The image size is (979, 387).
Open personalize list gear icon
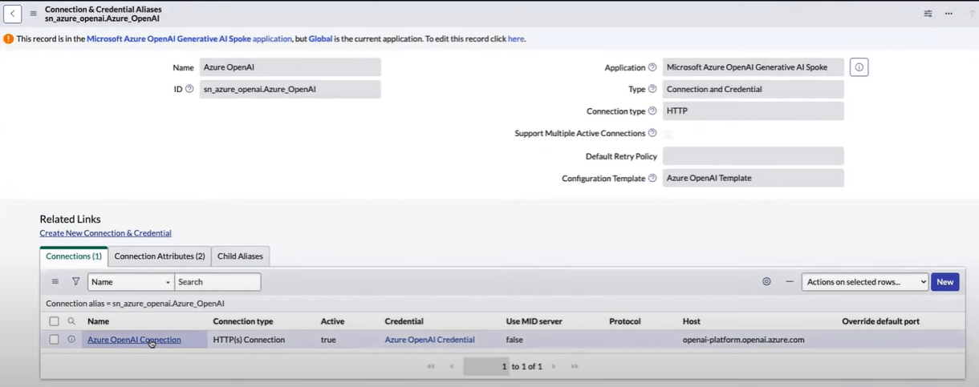tap(766, 282)
